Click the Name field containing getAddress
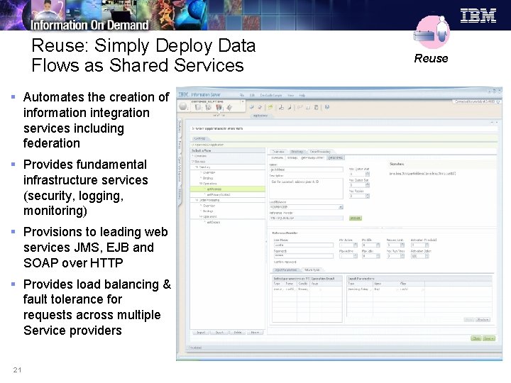The image size is (511, 383). point(306,170)
